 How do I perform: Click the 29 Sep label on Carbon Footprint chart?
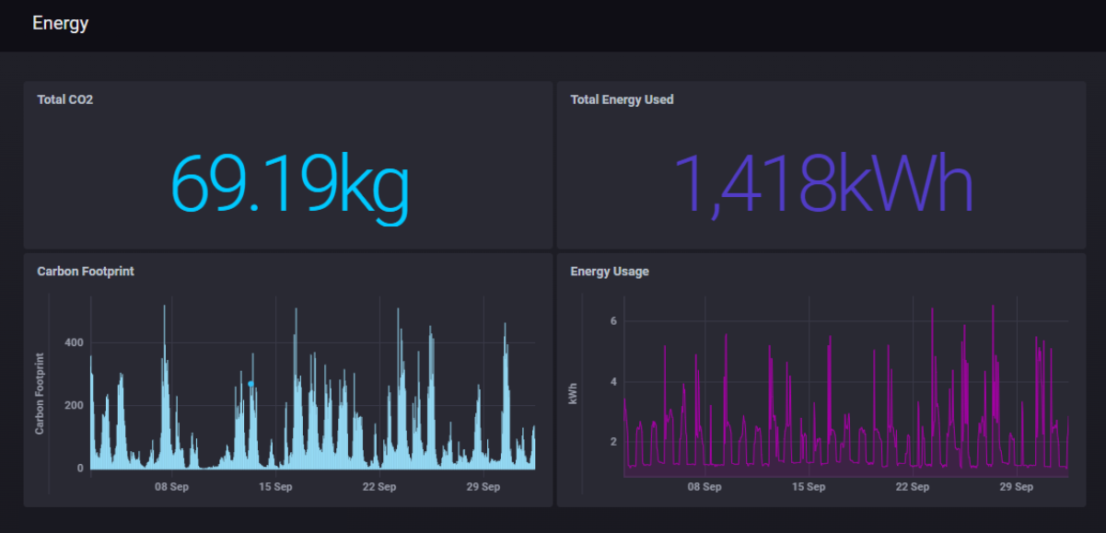click(x=483, y=487)
